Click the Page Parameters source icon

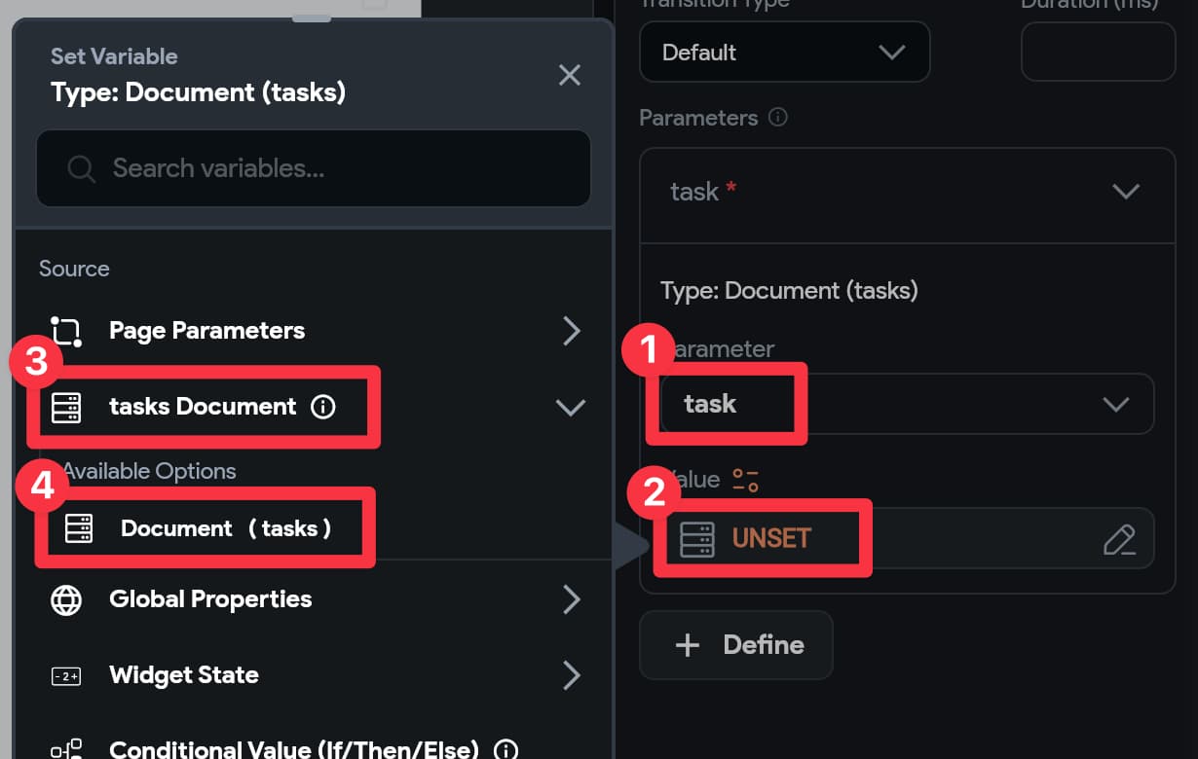(66, 331)
